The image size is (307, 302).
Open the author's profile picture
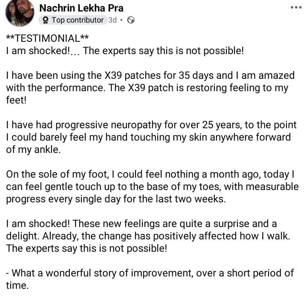[20, 12]
